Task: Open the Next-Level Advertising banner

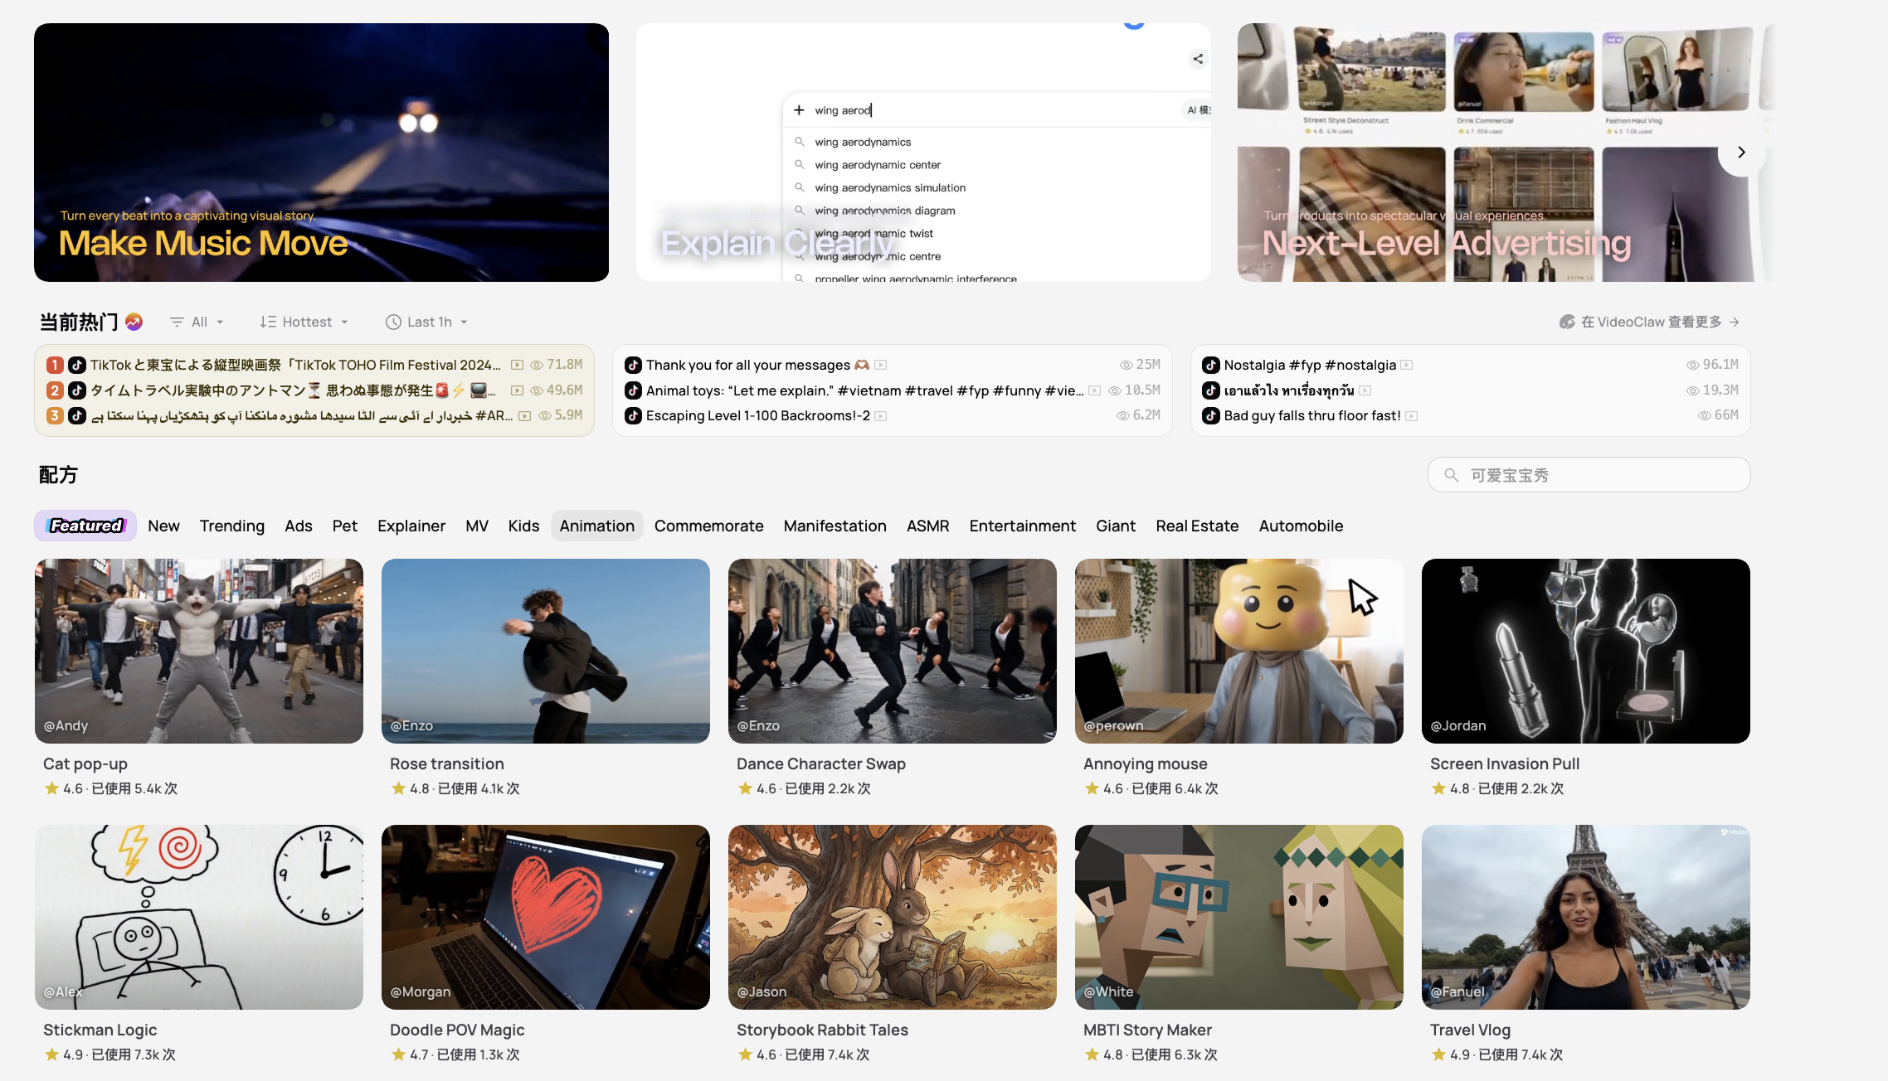Action: [1506, 153]
